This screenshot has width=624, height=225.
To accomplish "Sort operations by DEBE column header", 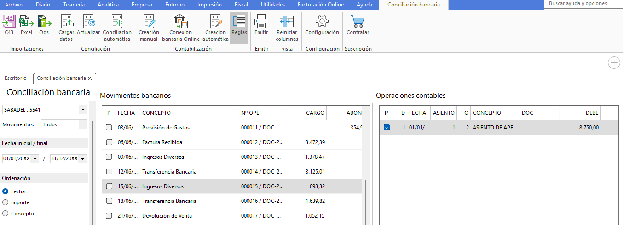I will 580,112.
